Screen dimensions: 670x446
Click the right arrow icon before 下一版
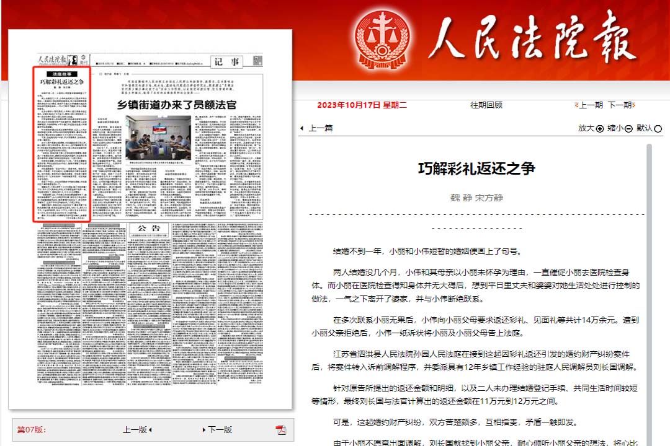pos(203,430)
